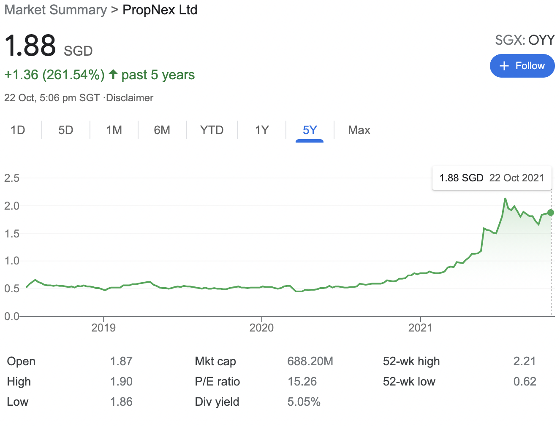Open the Disclaimer link
560x426 pixels.
(x=130, y=98)
